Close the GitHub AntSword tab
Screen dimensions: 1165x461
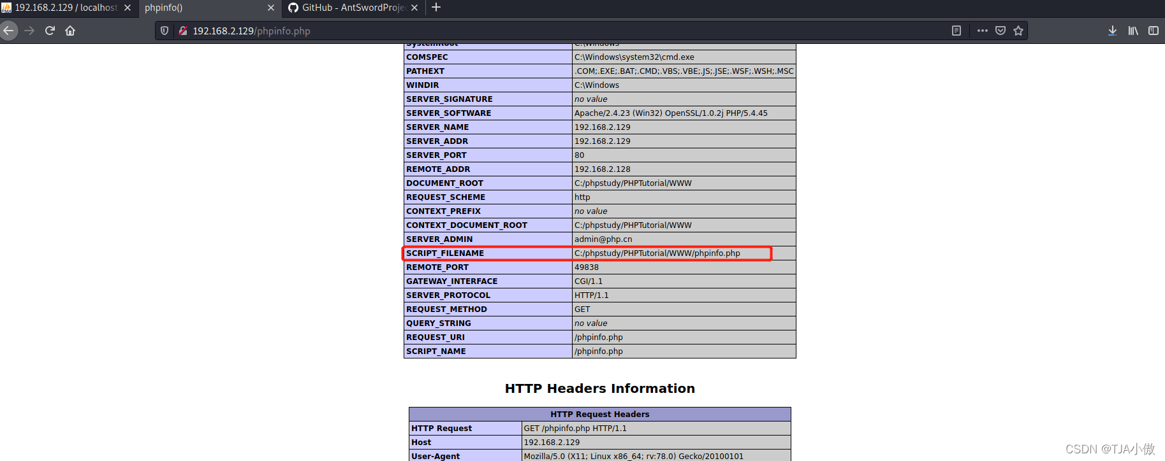(414, 8)
